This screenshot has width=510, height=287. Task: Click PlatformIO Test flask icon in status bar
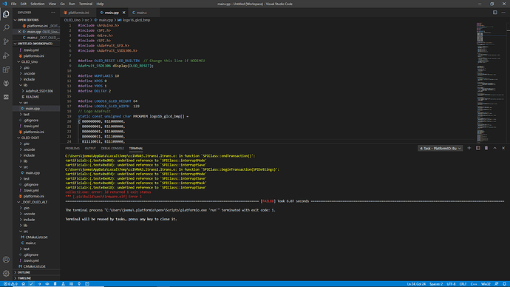[x=63, y=284]
